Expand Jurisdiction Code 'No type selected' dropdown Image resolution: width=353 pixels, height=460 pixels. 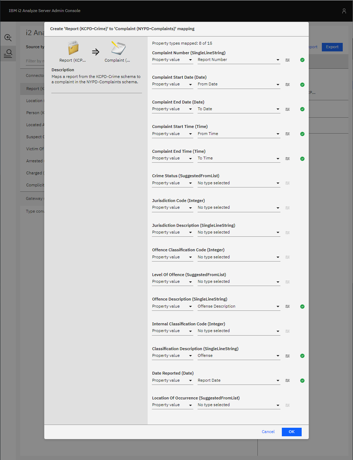(x=239, y=208)
